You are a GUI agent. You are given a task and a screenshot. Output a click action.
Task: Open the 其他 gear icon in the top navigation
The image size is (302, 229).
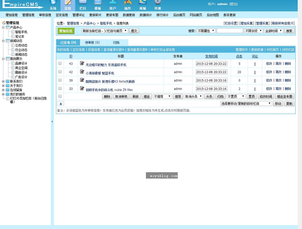click(158, 2)
